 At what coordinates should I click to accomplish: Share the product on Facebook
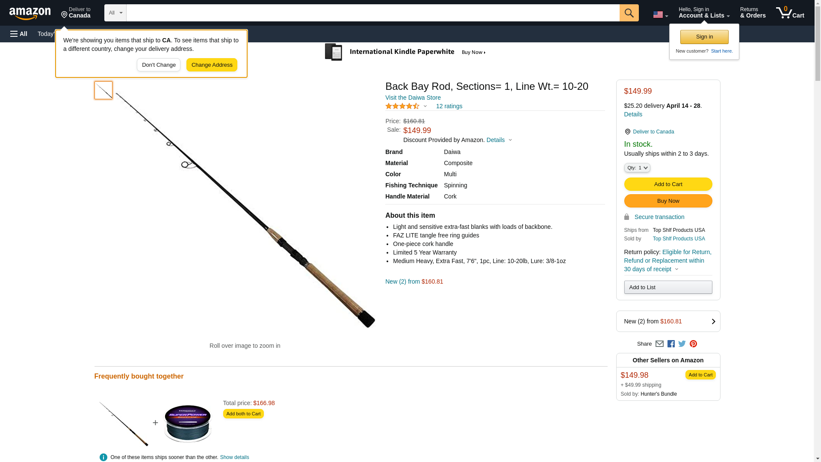click(x=671, y=344)
